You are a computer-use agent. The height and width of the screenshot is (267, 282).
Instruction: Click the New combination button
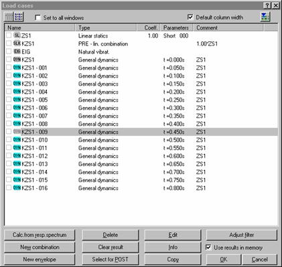(40, 247)
